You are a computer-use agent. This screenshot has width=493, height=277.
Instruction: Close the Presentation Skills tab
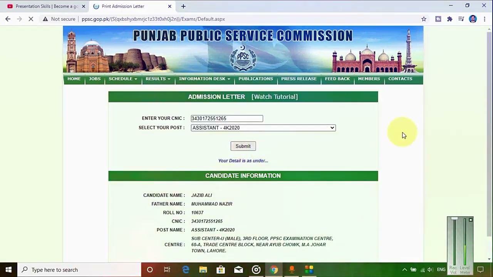[83, 6]
